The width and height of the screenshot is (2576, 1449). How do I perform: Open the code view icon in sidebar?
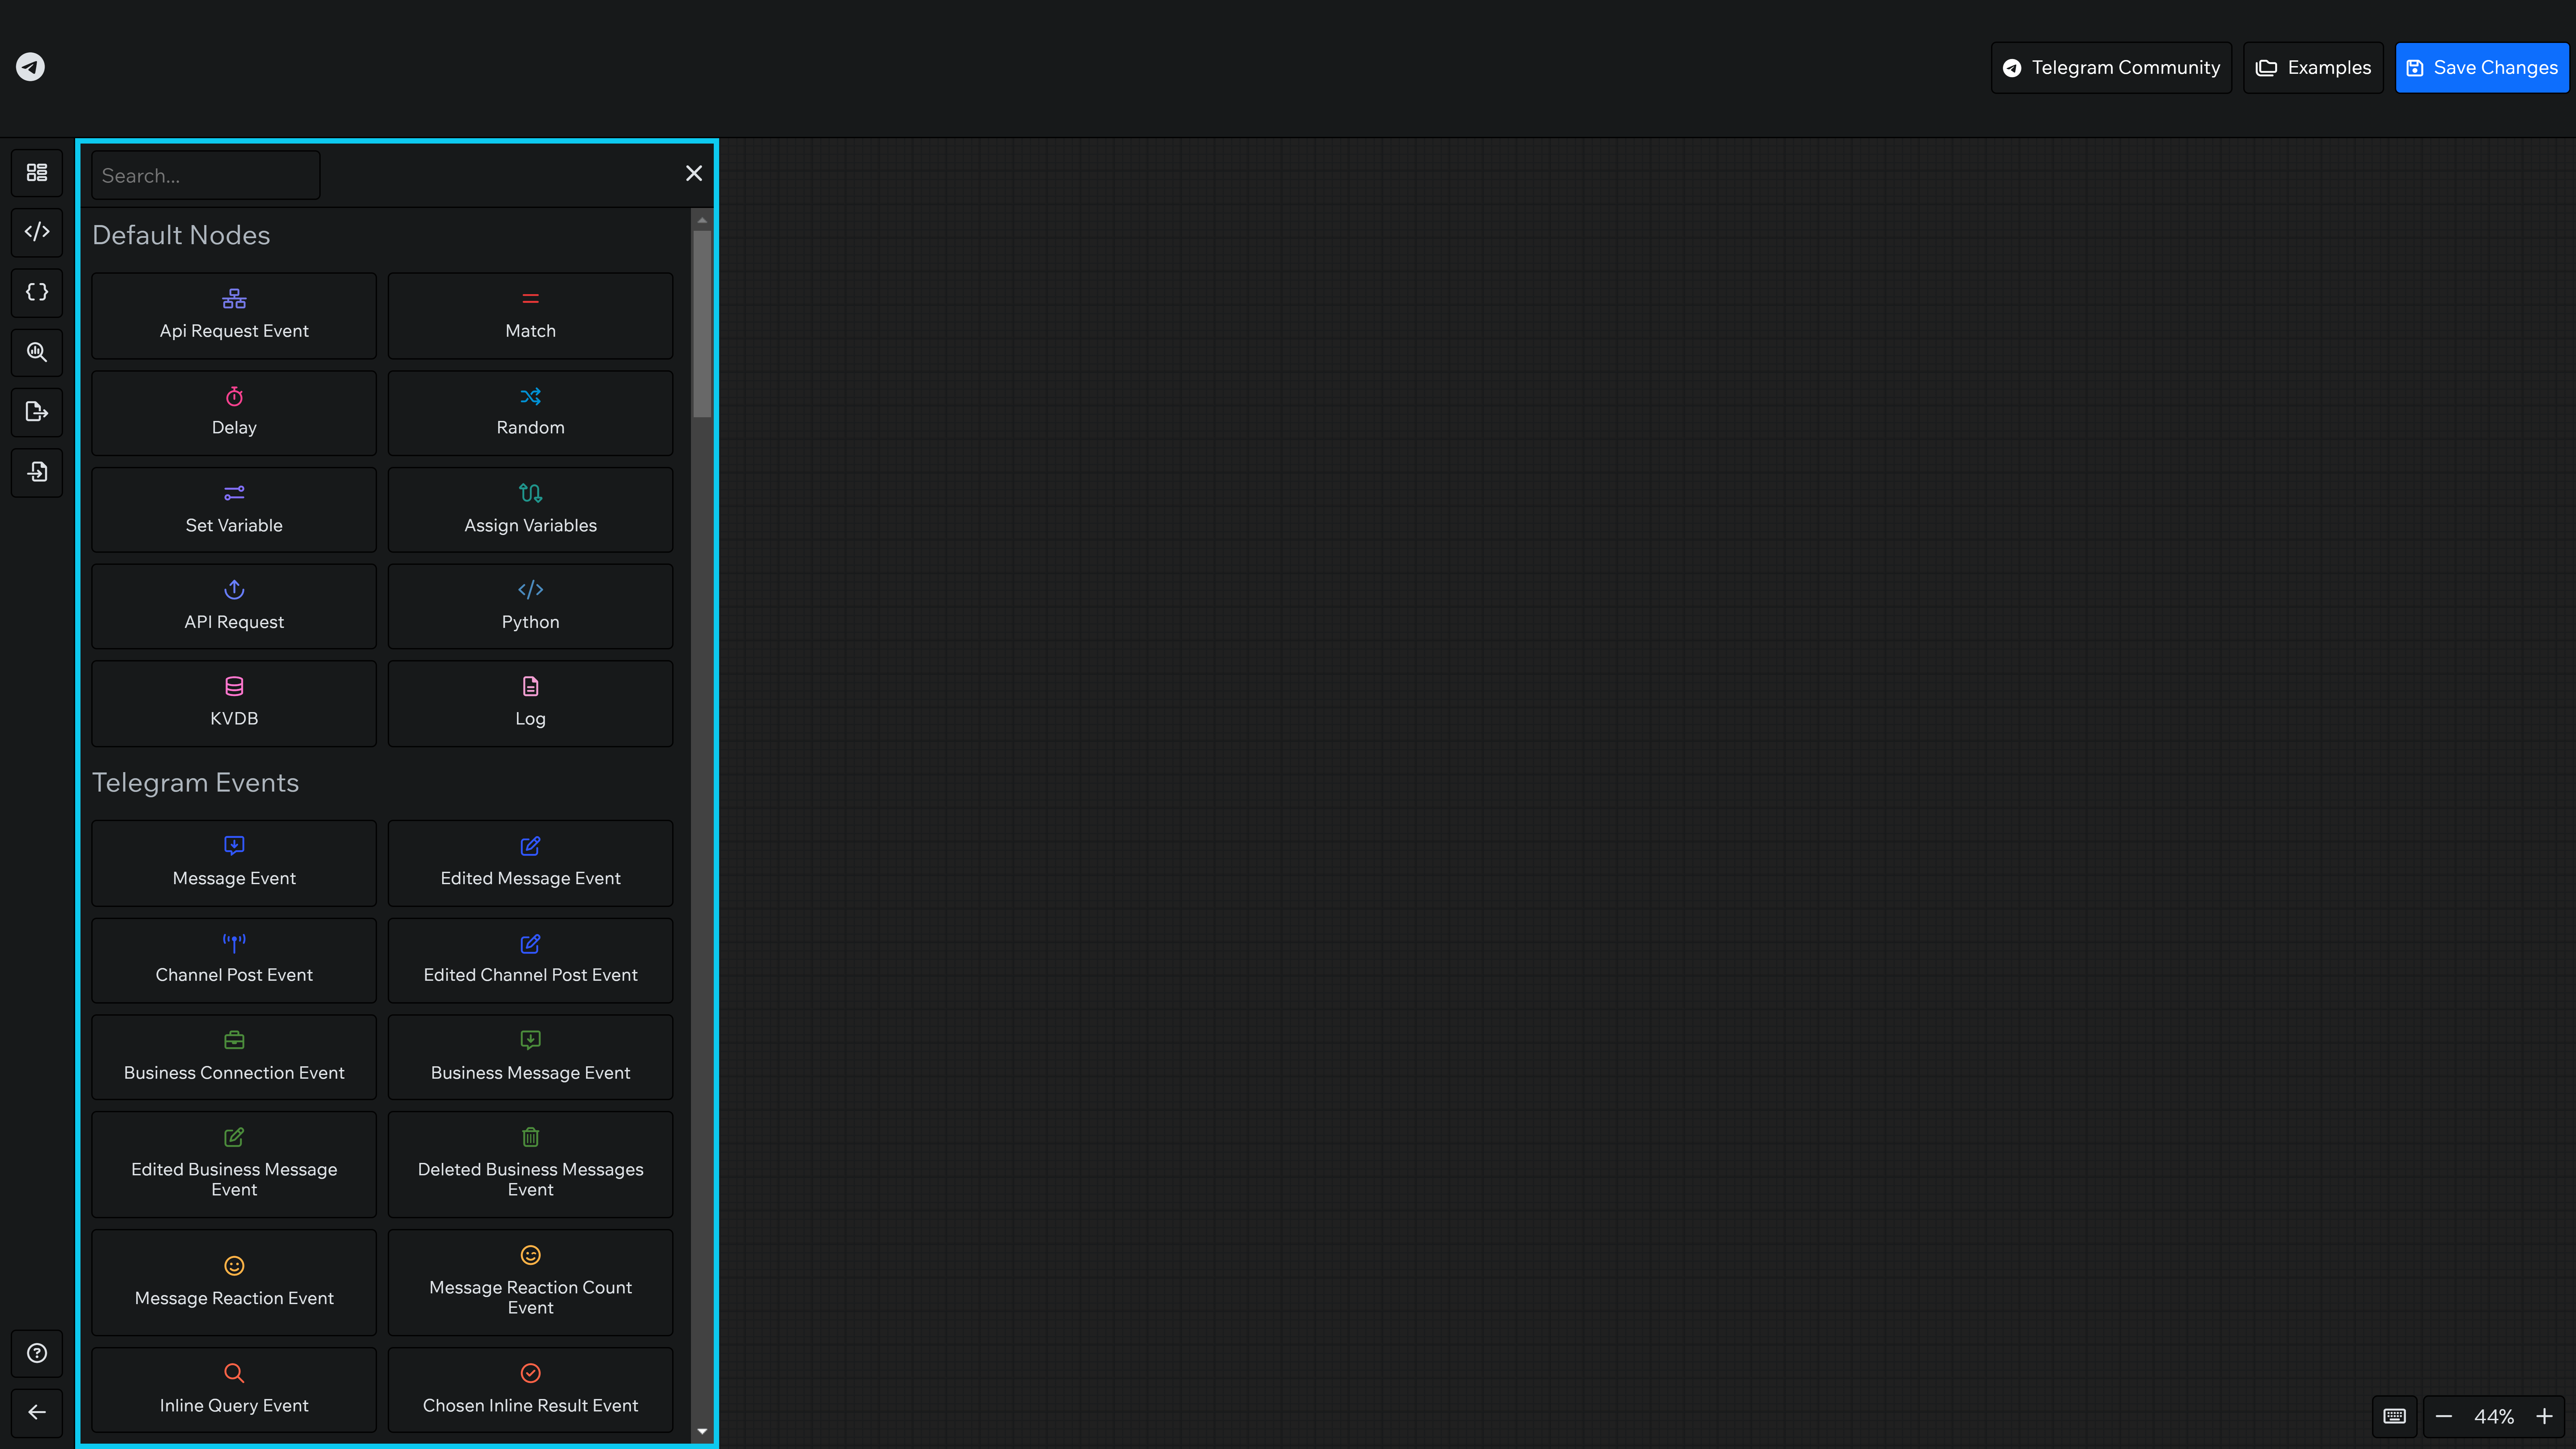tap(37, 232)
